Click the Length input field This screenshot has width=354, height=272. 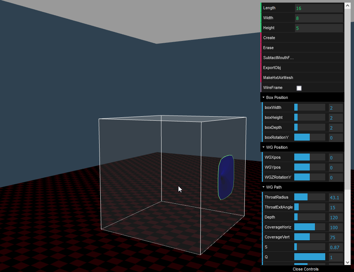click(x=319, y=8)
